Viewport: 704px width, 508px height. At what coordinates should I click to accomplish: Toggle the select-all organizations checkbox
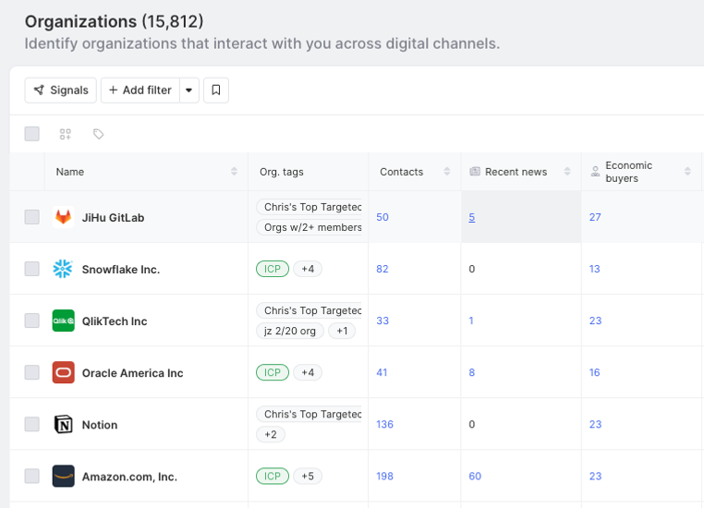tap(32, 134)
